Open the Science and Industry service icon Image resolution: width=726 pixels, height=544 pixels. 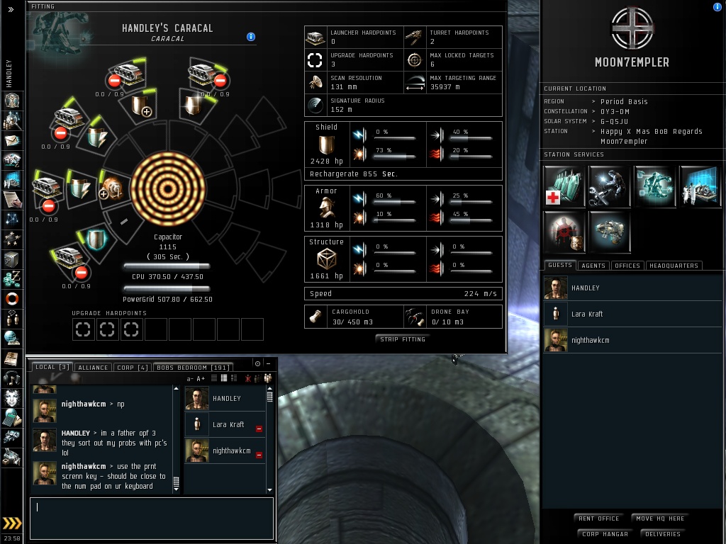click(700, 186)
